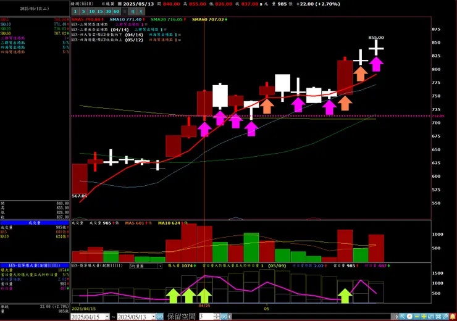Click the clock icon in bottom toolbar
457x321 pixels.
coord(409,317)
